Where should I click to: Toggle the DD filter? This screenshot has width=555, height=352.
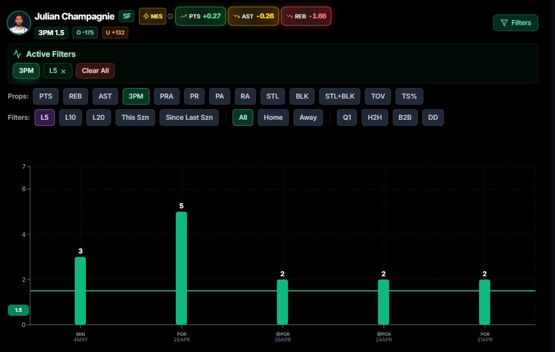pyautogui.click(x=433, y=118)
